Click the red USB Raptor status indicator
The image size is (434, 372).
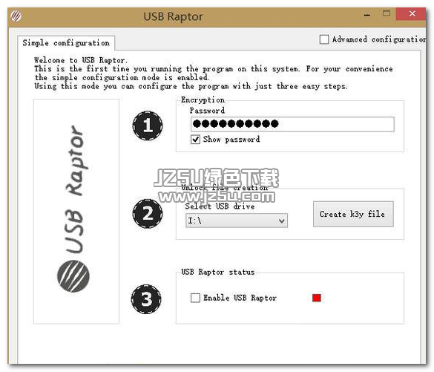317,298
